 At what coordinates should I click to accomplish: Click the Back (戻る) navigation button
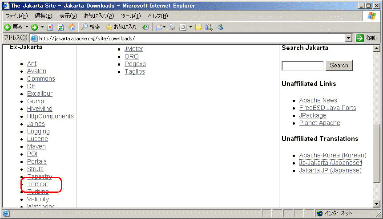pos(13,27)
